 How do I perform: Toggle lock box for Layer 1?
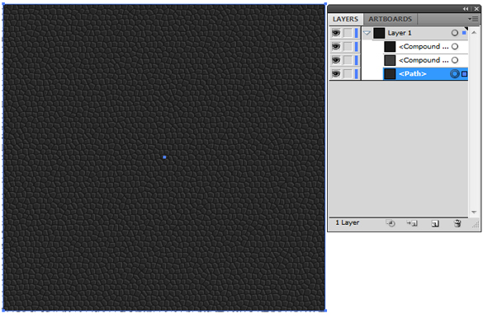348,33
